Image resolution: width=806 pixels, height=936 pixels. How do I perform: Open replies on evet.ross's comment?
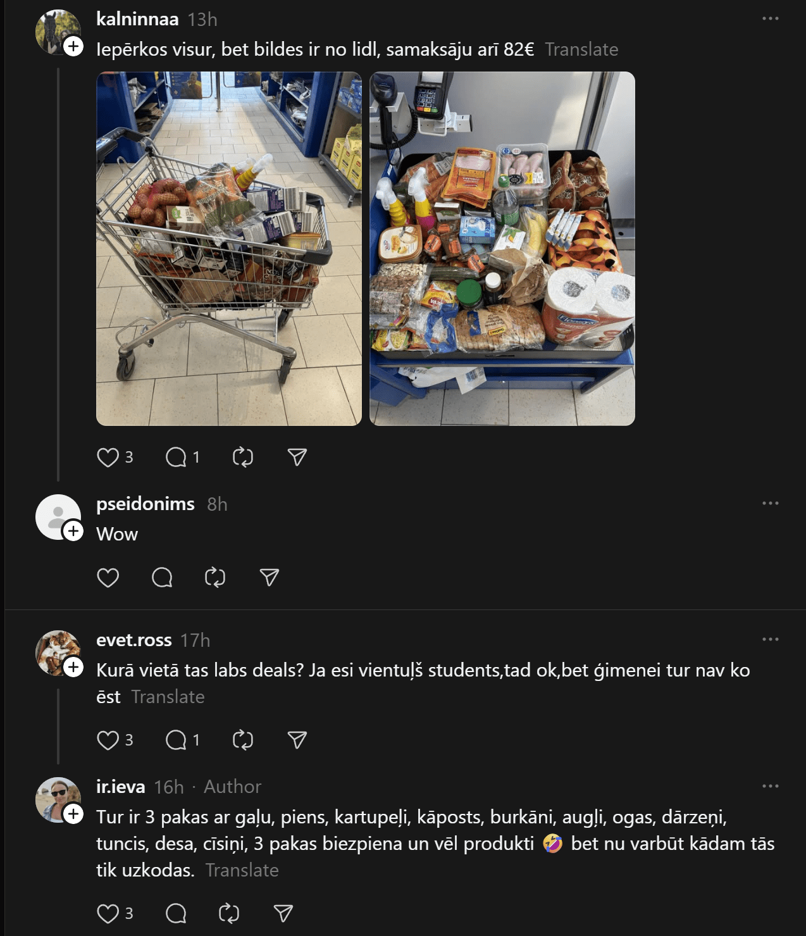[176, 740]
